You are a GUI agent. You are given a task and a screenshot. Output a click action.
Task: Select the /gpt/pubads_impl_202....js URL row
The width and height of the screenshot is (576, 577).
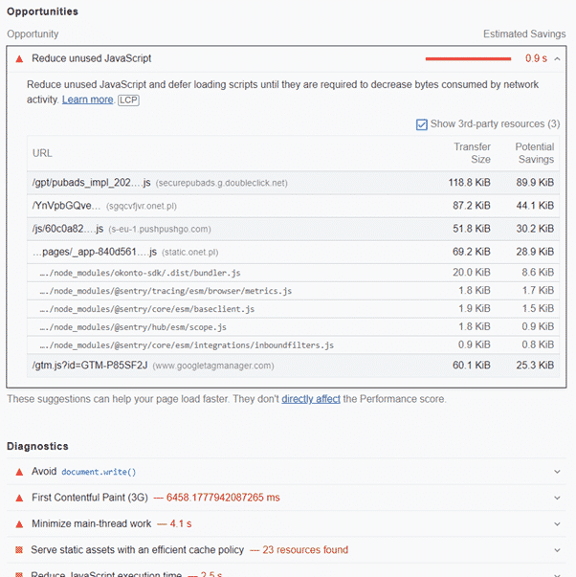click(x=293, y=183)
